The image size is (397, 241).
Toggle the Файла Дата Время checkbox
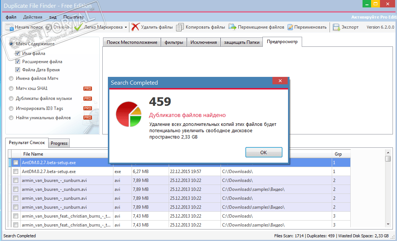17,70
